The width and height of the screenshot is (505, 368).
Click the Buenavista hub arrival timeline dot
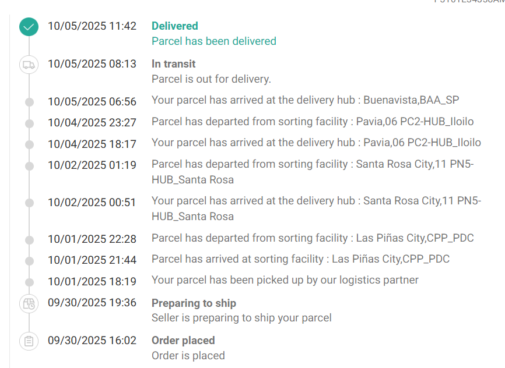point(29,102)
